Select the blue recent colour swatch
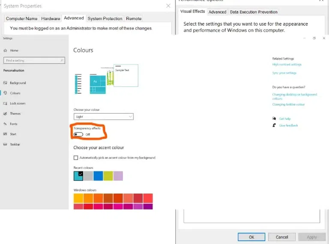Viewport: 329px width, 244px height. point(98,176)
